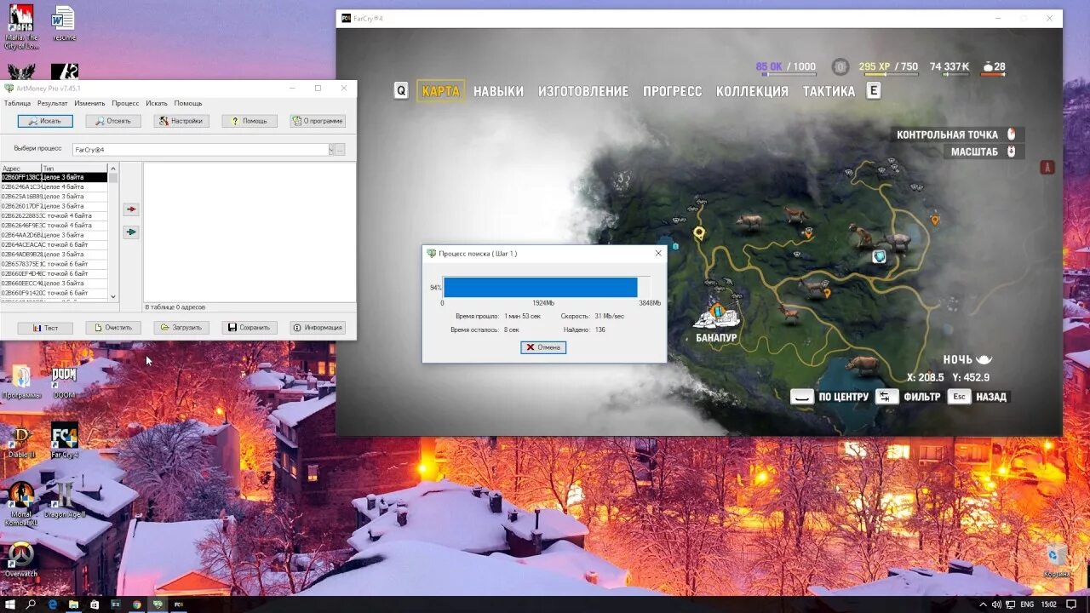Screen dimensions: 1090x613
Task: Click the ФИЛЬТР map filter control
Action: (909, 397)
